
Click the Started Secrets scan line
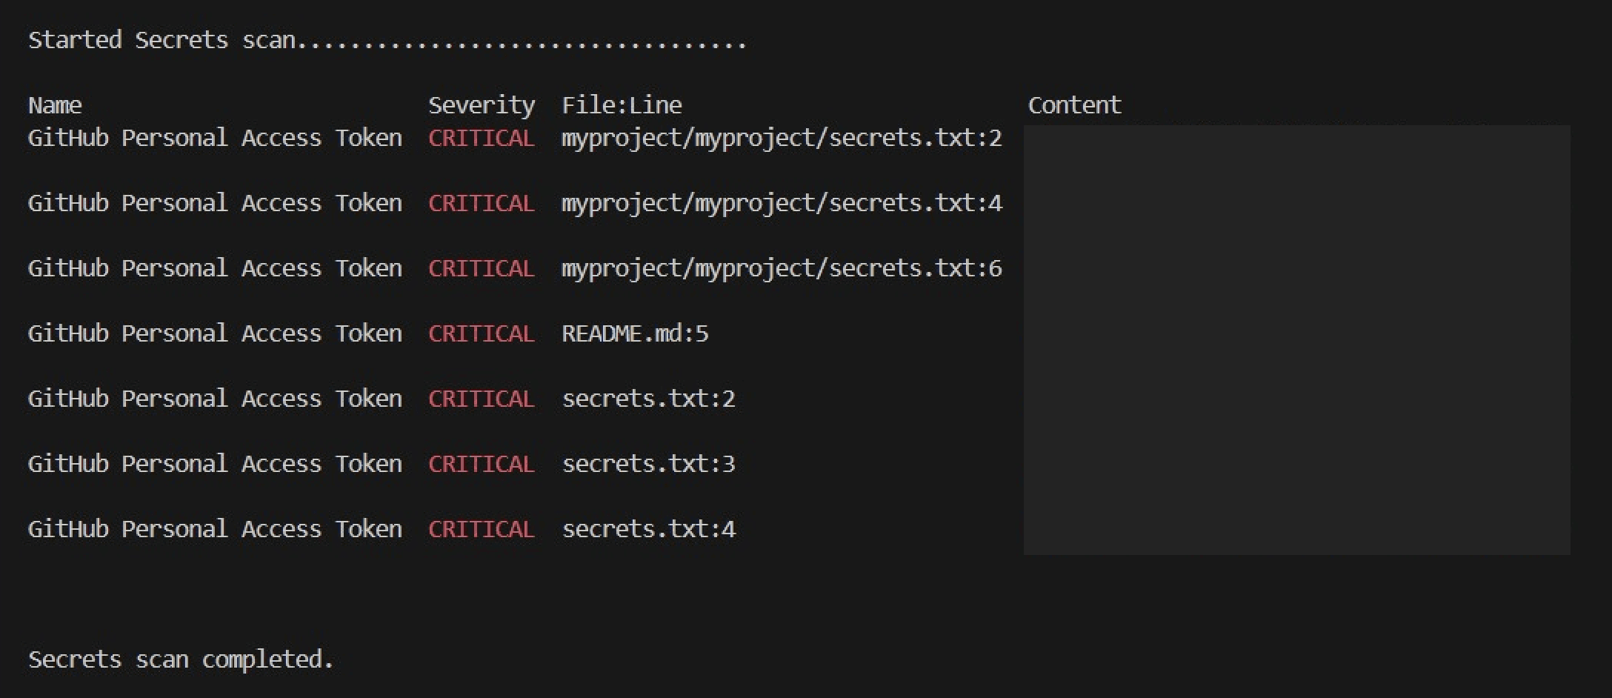387,40
